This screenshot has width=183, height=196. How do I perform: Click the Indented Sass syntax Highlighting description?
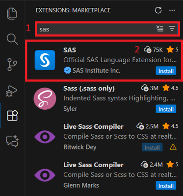click(119, 98)
